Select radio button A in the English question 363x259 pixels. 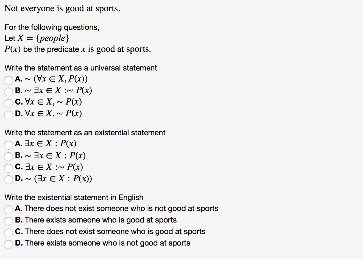pyautogui.click(x=9, y=210)
